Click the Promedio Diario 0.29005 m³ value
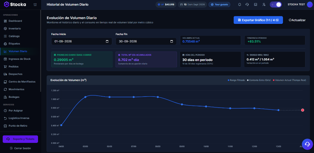The image size is (314, 153). [64, 59]
